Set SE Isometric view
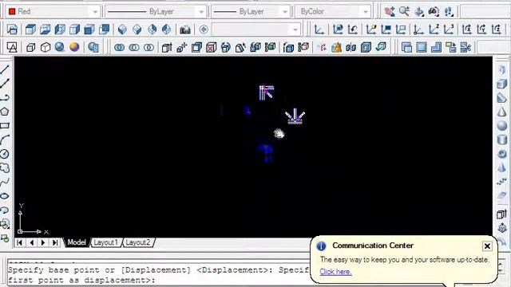The width and height of the screenshot is (511, 287). (137, 29)
